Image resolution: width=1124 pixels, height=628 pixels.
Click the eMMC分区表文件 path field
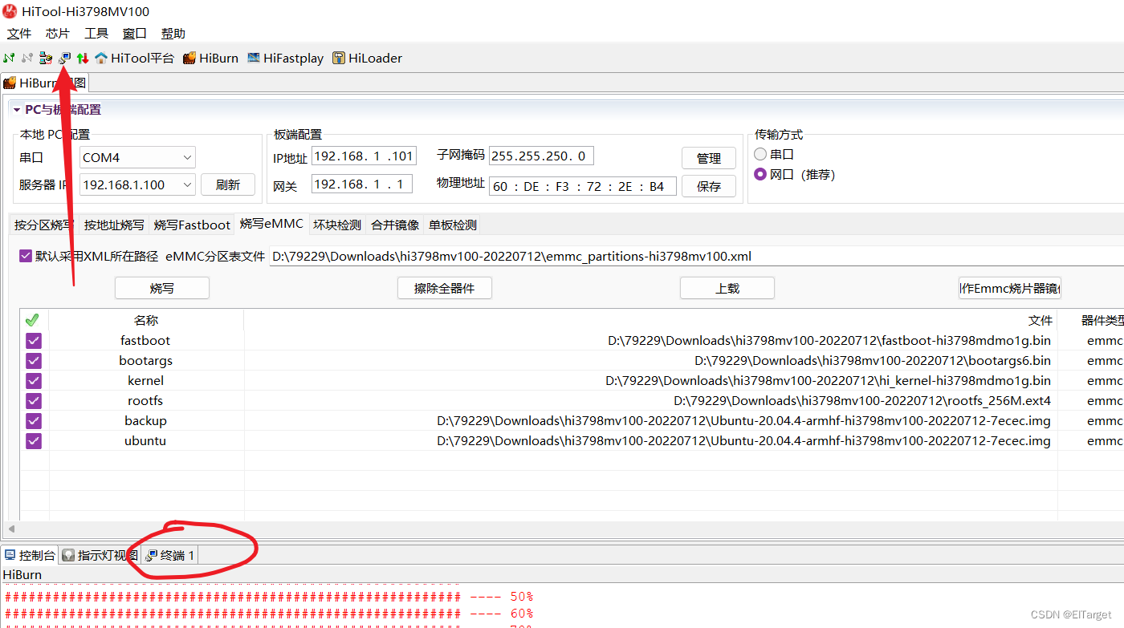tap(697, 257)
